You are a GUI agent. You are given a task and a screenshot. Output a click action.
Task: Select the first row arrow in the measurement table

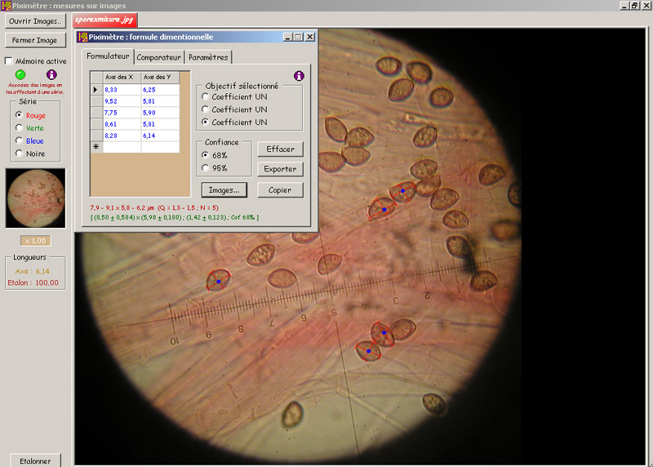96,90
